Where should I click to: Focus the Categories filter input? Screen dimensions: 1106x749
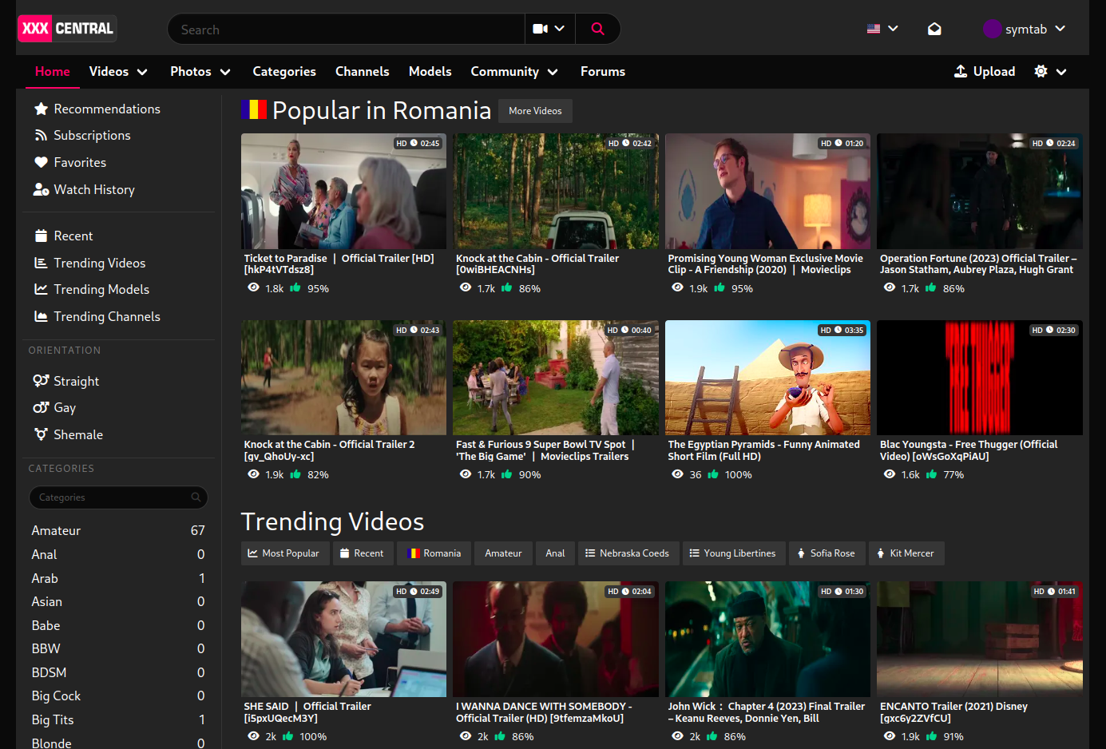click(118, 497)
